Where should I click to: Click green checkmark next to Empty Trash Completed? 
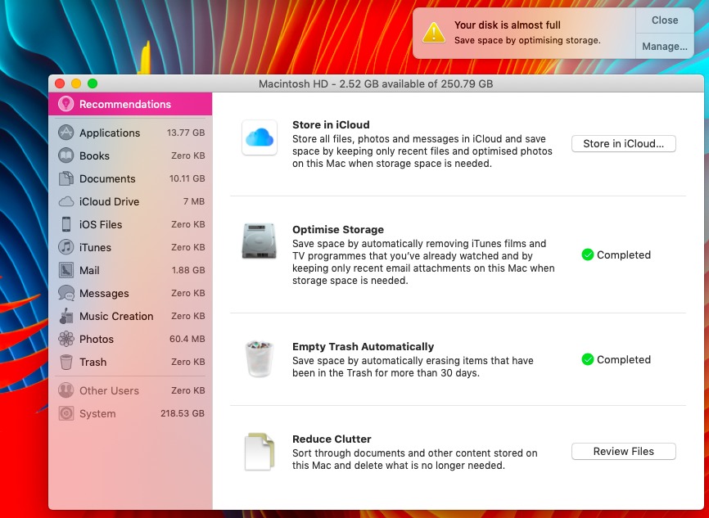(587, 360)
